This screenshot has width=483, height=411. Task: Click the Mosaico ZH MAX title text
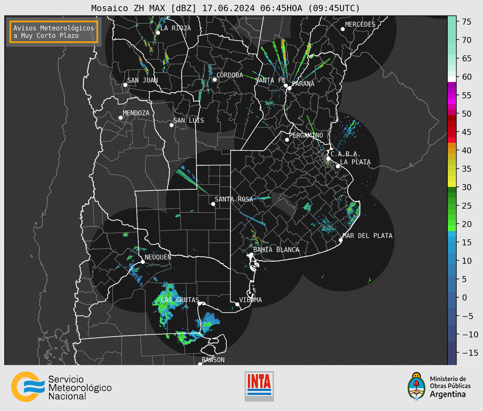pyautogui.click(x=225, y=8)
